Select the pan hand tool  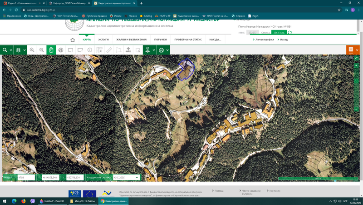(x=51, y=50)
